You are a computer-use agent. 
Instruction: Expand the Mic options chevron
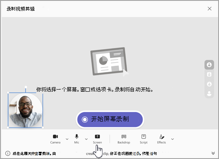[86, 139]
